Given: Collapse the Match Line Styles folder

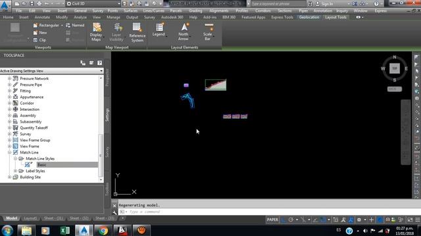Looking at the screenshot, I should click(15, 159).
